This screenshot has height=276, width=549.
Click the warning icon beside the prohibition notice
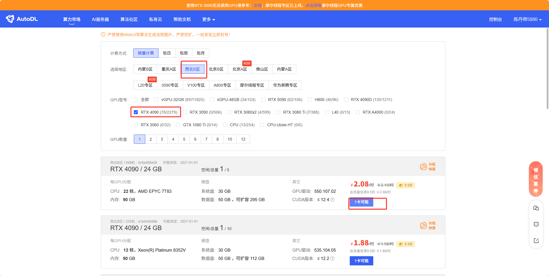pos(103,35)
